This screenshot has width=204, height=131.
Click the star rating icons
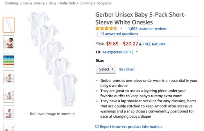106,28
